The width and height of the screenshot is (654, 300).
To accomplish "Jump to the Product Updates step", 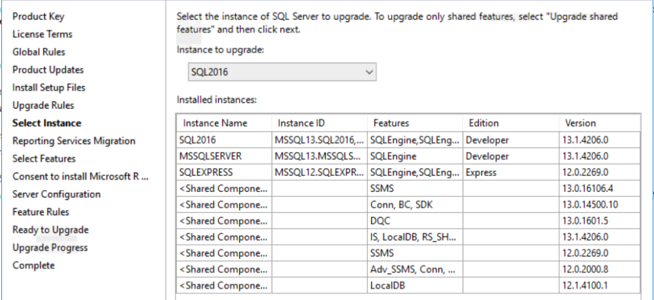I will point(48,70).
